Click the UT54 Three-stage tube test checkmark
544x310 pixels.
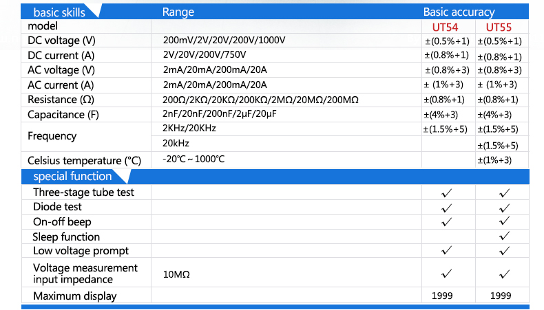(x=446, y=192)
